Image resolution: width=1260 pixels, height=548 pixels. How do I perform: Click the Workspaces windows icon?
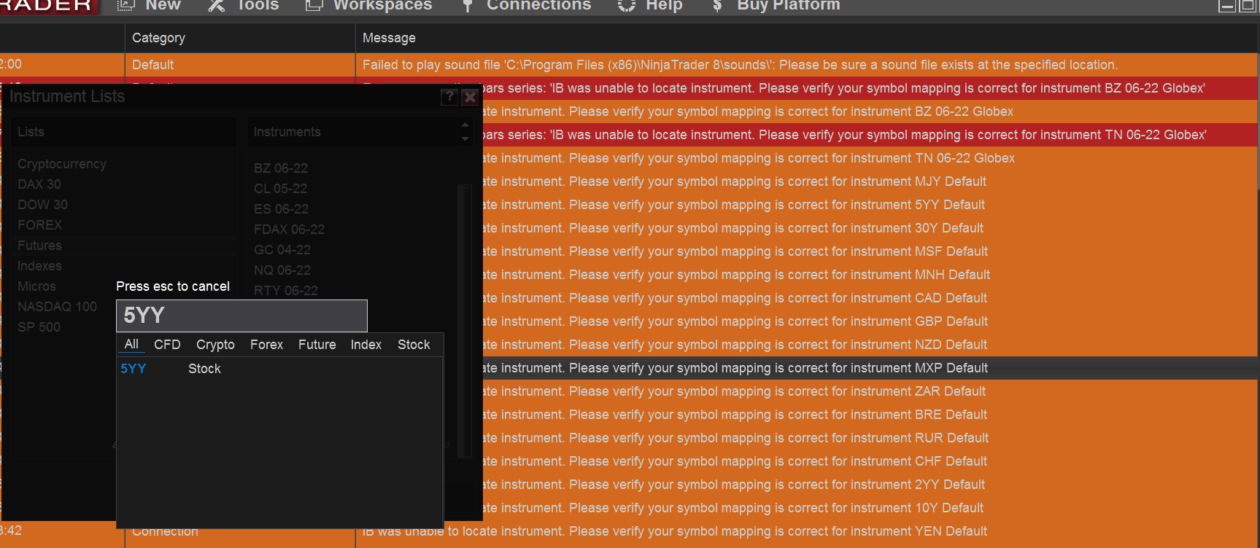(314, 5)
